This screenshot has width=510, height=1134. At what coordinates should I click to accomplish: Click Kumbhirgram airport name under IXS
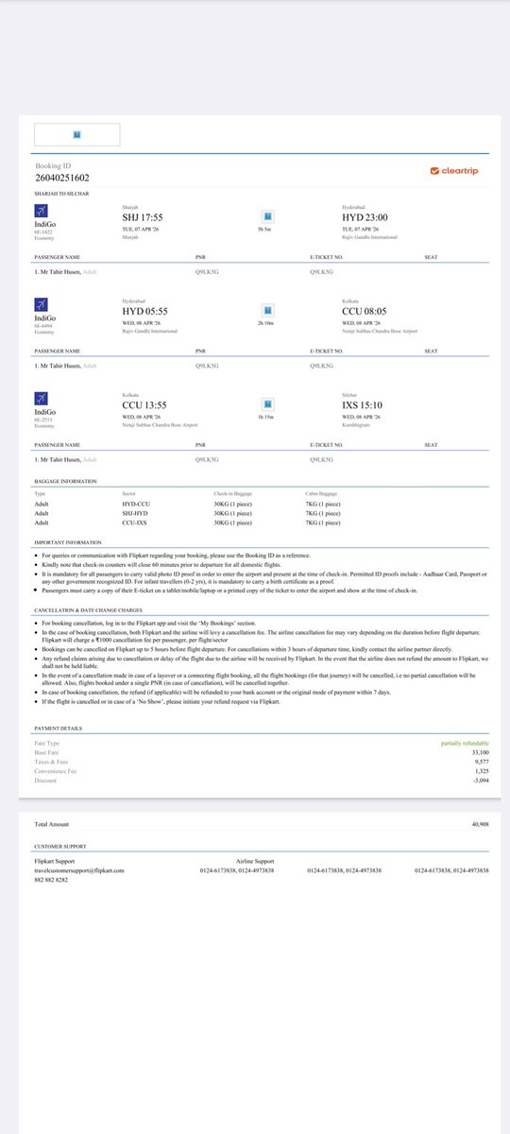(x=355, y=424)
